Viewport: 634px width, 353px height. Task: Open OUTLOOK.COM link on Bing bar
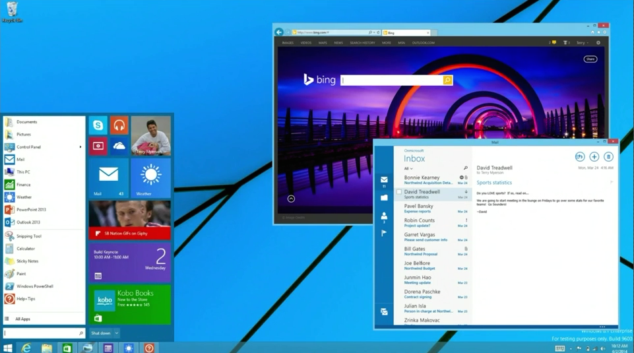tap(424, 43)
